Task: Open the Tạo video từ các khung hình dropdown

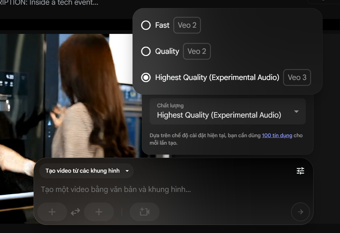Action: (x=86, y=171)
